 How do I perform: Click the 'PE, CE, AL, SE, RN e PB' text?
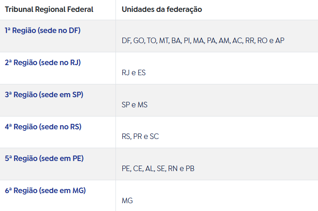(158, 169)
